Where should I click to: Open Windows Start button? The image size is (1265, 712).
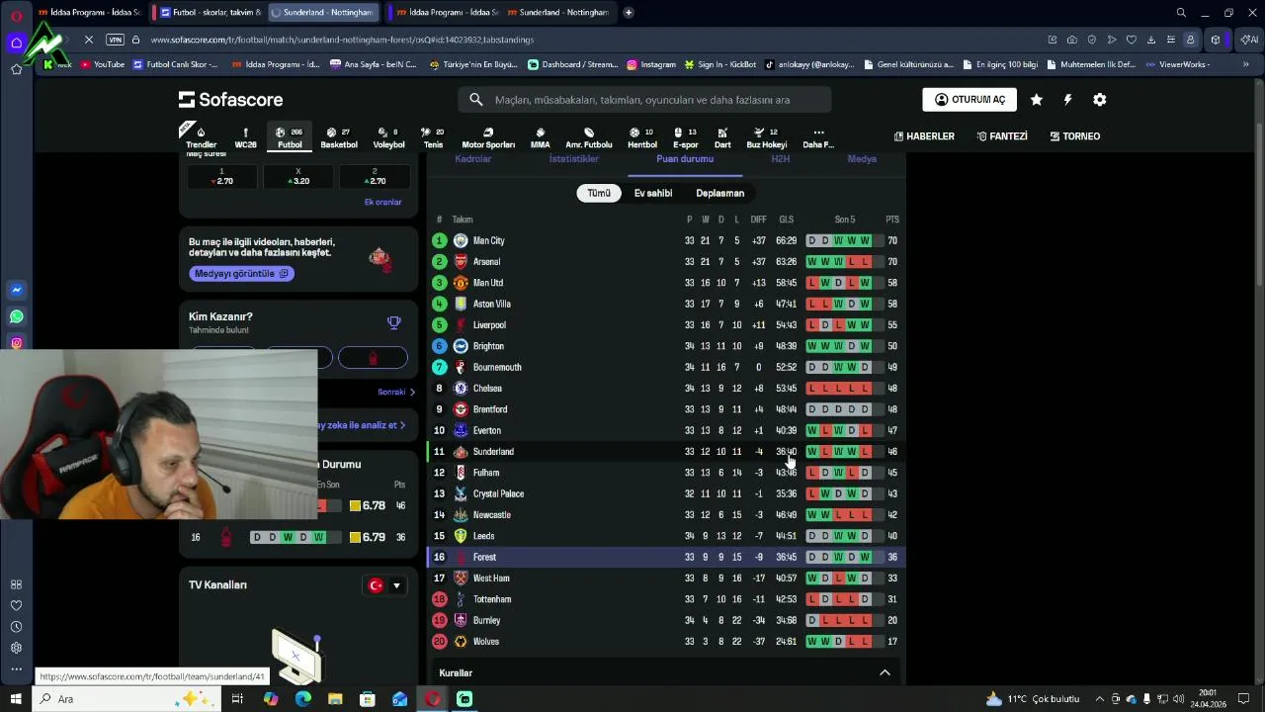[16, 699]
